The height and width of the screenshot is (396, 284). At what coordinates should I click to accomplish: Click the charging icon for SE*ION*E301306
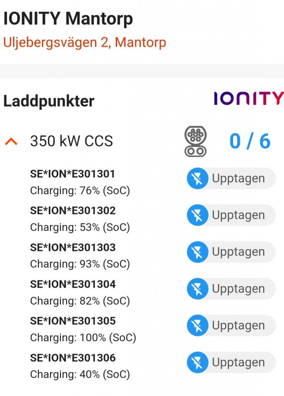[x=197, y=363]
